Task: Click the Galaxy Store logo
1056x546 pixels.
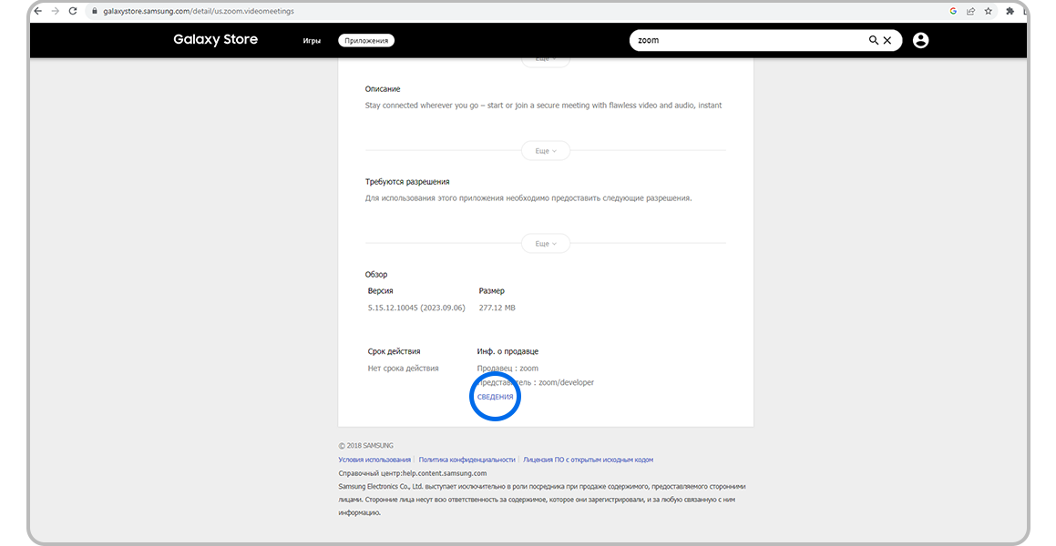Action: coord(216,40)
